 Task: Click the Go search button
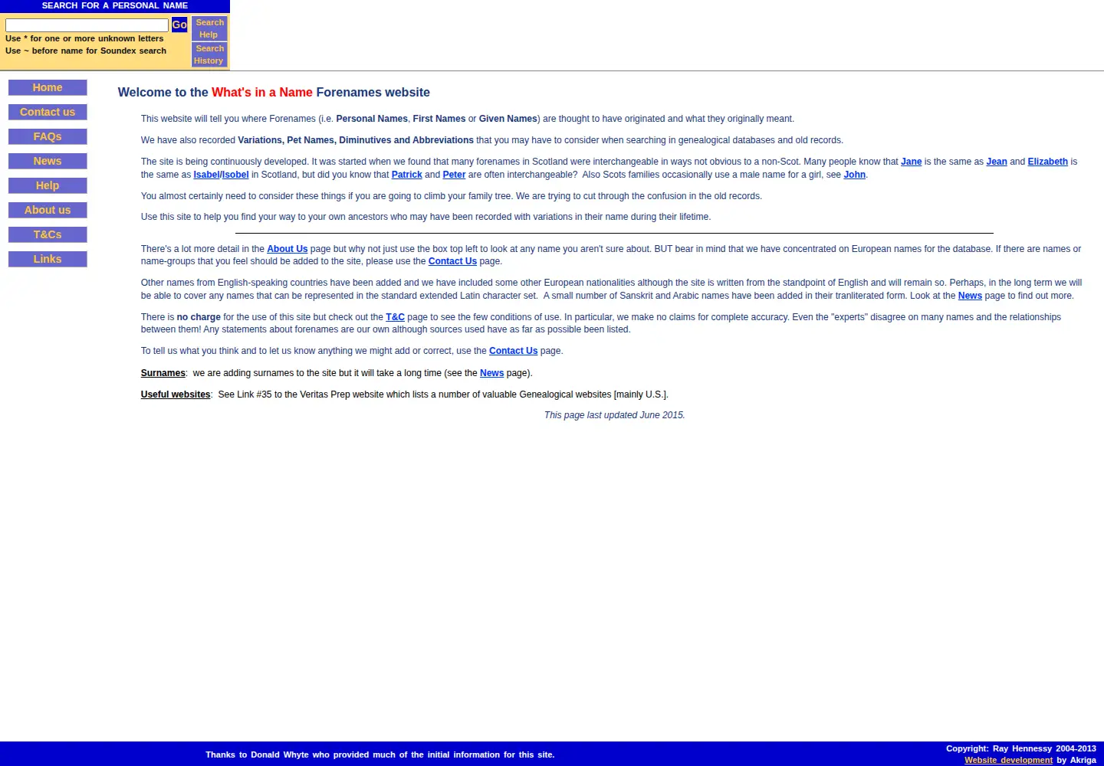click(x=179, y=25)
